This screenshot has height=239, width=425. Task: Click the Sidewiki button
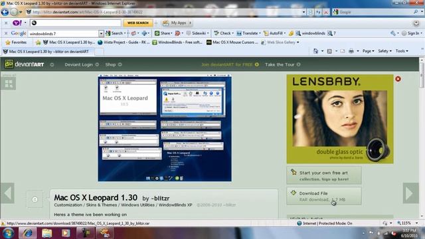click(x=197, y=33)
